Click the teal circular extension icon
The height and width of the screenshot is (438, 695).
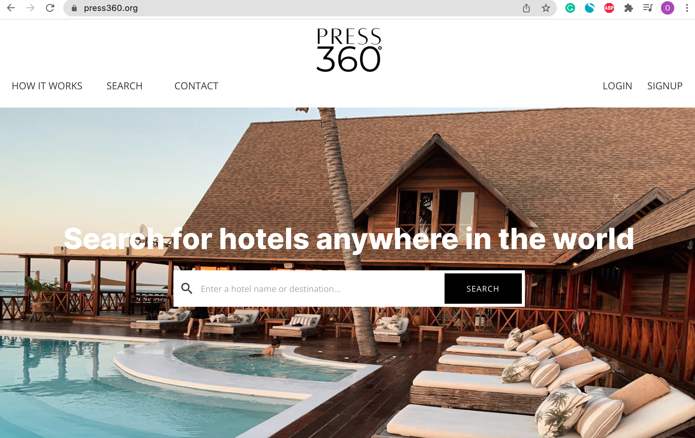590,8
